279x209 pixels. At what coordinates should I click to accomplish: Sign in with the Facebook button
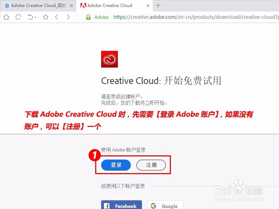pos(121,206)
